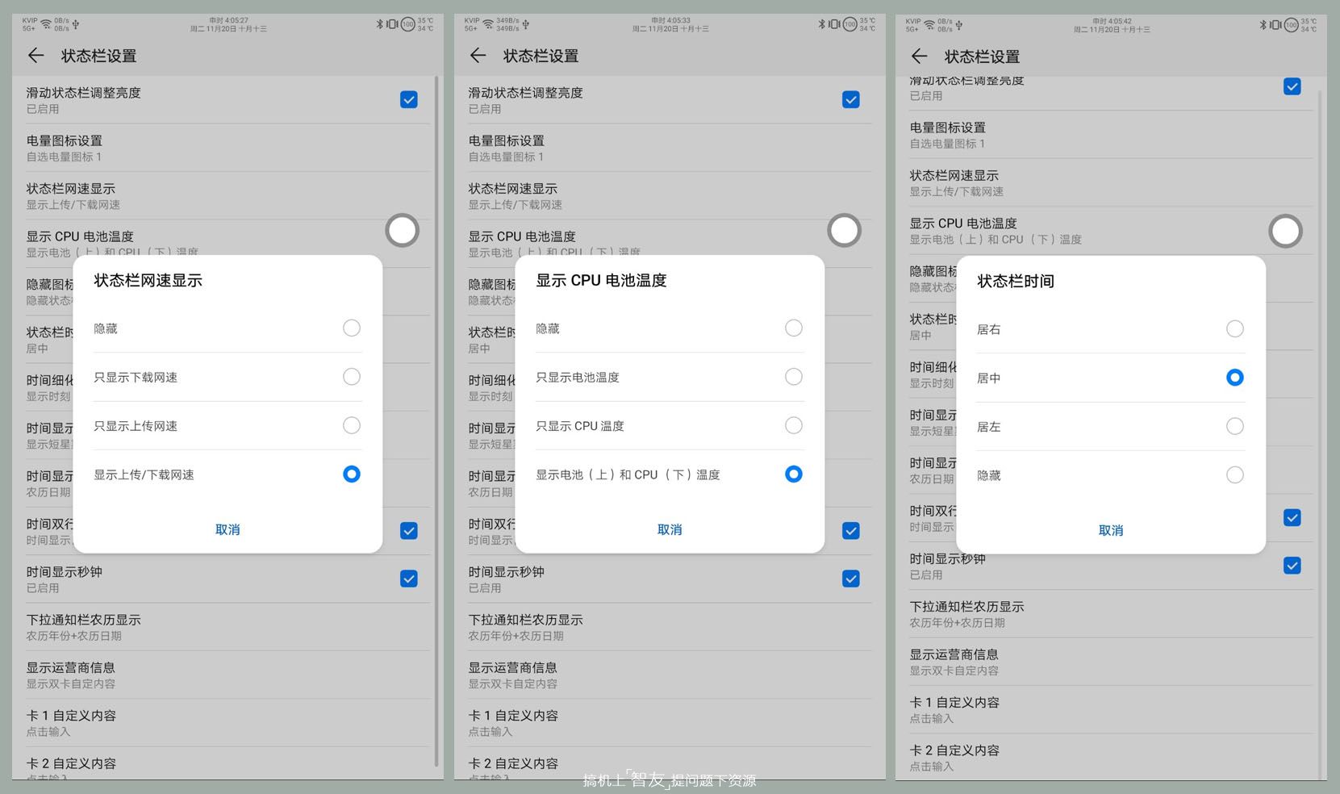Viewport: 1340px width, 794px height.
Task: Click scrollbar on 状态栏时间 dialog screen
Action: 1320,434
